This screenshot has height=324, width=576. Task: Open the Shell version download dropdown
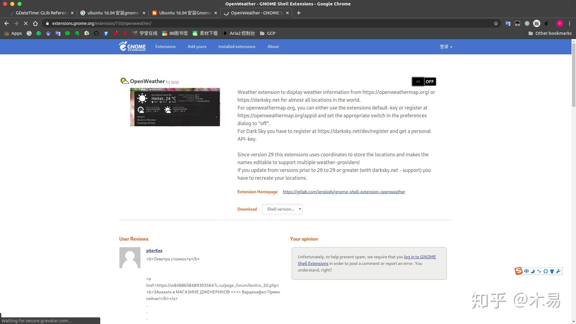282,209
